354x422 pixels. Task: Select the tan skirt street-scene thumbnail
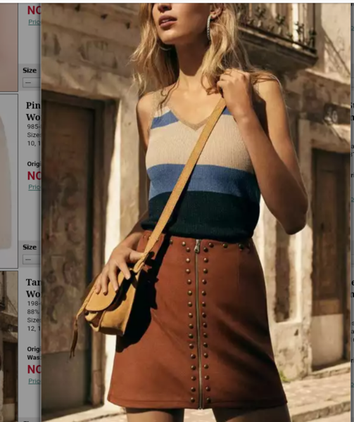pyautogui.click(x=9, y=346)
